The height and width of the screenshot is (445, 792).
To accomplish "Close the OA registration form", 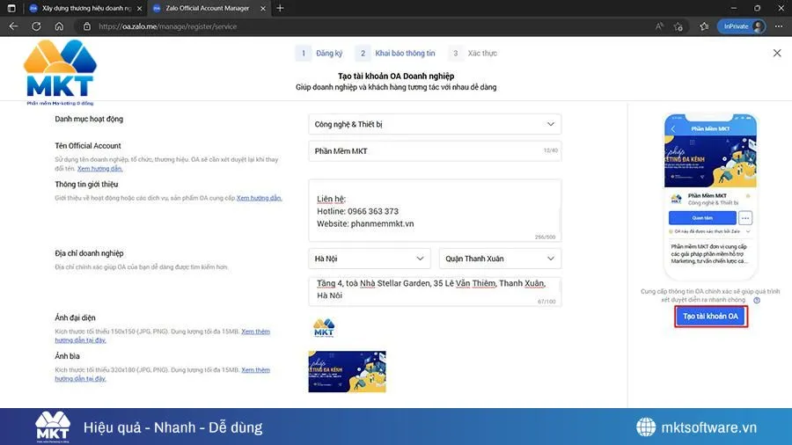I will (x=777, y=53).
